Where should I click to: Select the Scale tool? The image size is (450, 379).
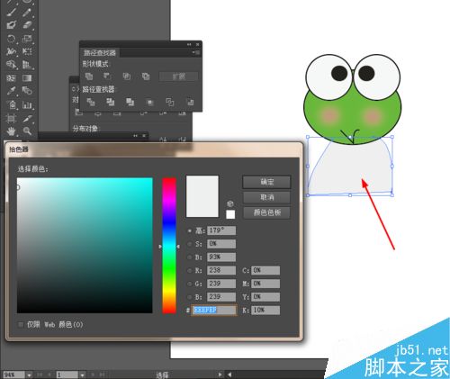point(27,39)
